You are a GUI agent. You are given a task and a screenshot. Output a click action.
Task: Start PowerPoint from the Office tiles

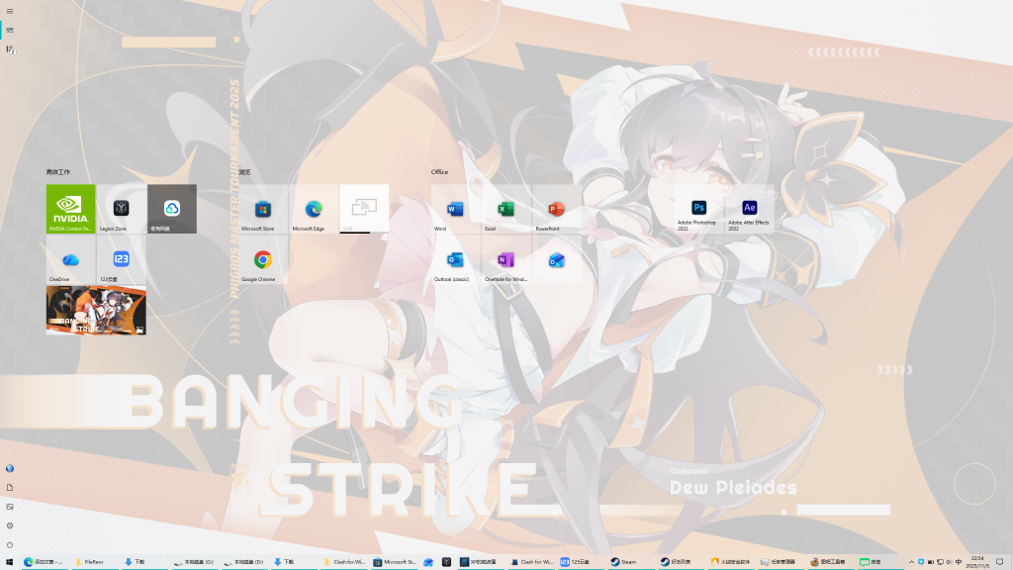click(555, 209)
